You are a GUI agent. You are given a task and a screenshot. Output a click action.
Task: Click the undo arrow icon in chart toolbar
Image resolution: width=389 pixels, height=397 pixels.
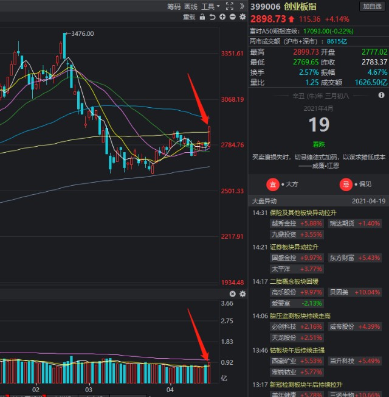(x=212, y=17)
